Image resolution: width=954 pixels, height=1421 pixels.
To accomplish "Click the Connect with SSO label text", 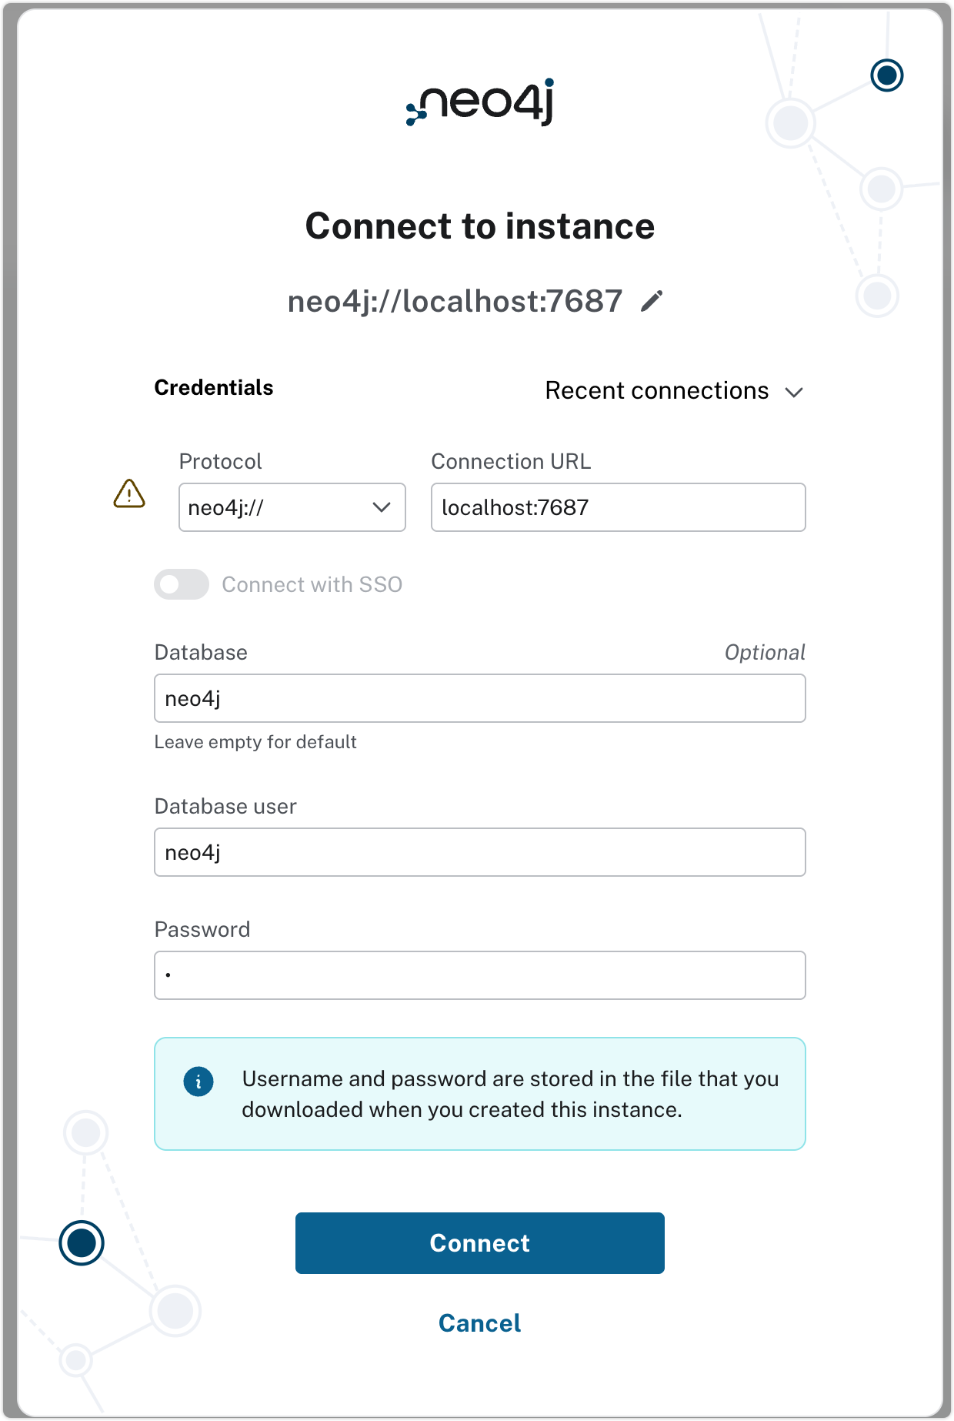I will pos(312,585).
